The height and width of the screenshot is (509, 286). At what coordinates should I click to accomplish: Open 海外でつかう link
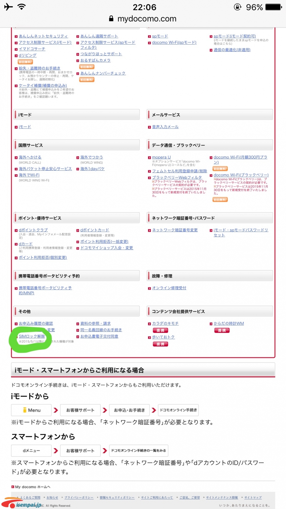pyautogui.click(x=92, y=157)
